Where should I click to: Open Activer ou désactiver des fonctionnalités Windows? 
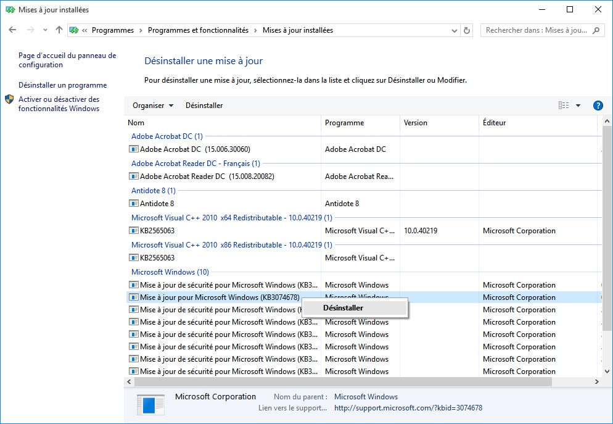59,104
